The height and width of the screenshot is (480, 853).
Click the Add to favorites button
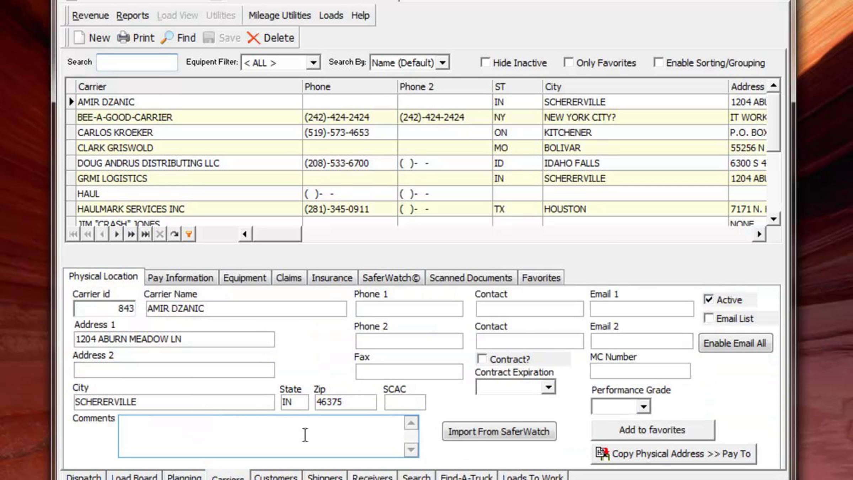pos(653,430)
